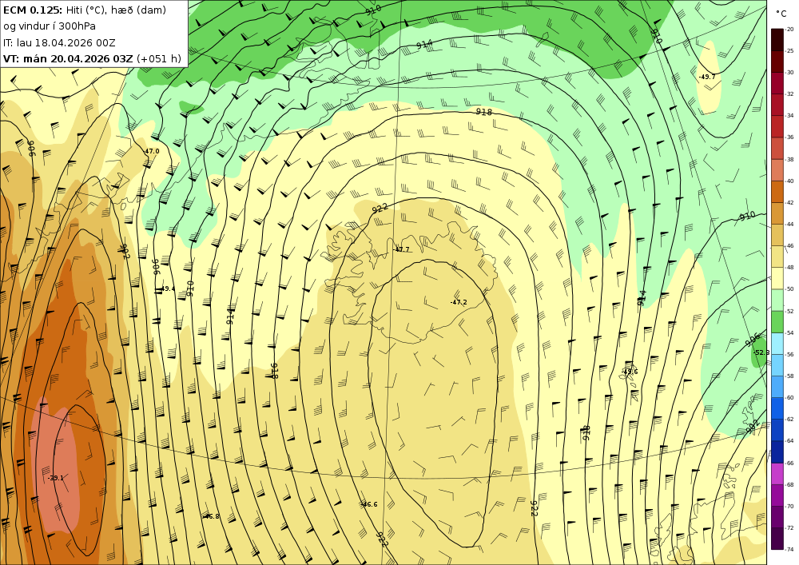Screen dimensions: 799x565
Task: Click the -52 legend scale label
Action: [790, 311]
